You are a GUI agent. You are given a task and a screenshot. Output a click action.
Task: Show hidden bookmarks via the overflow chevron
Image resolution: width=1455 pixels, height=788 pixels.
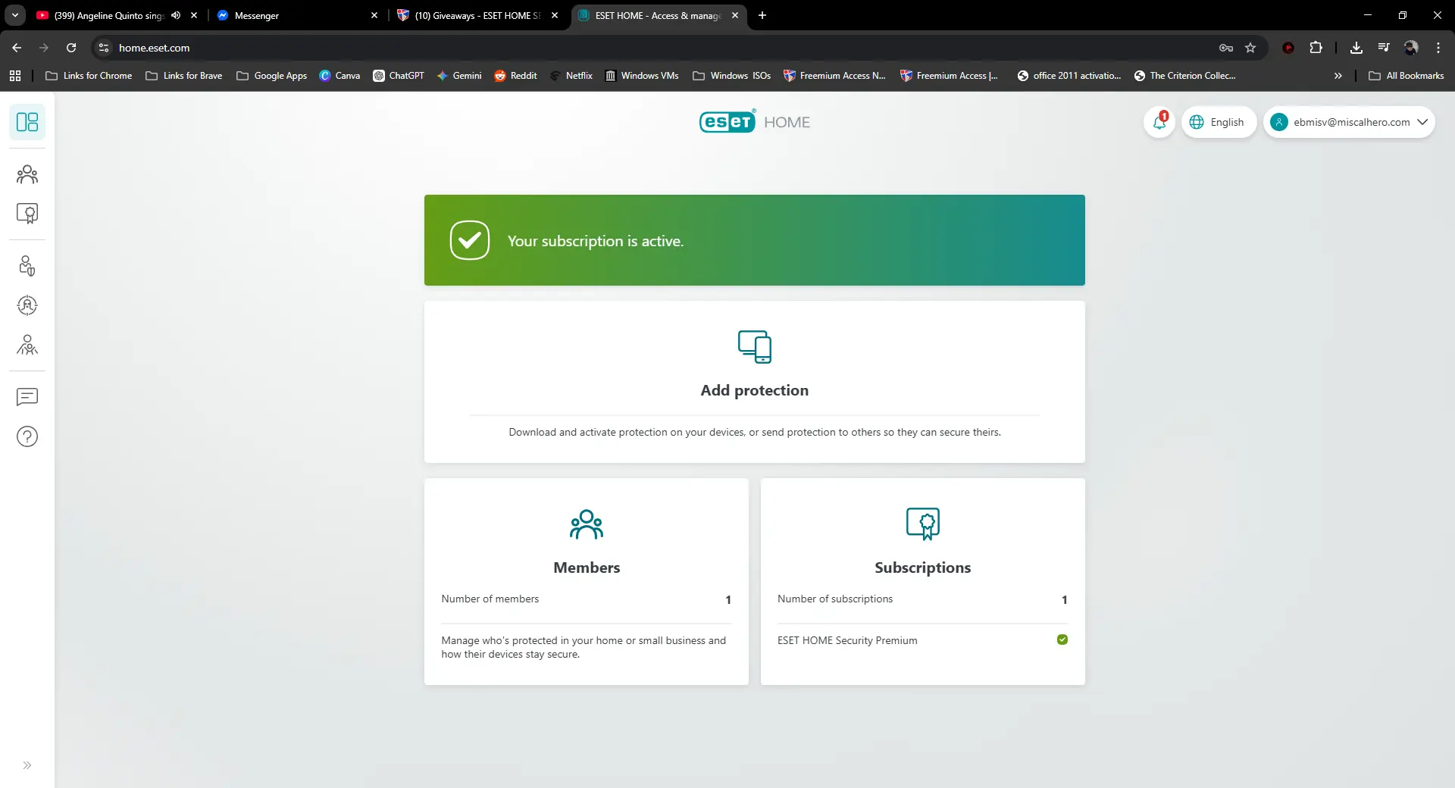click(1338, 76)
